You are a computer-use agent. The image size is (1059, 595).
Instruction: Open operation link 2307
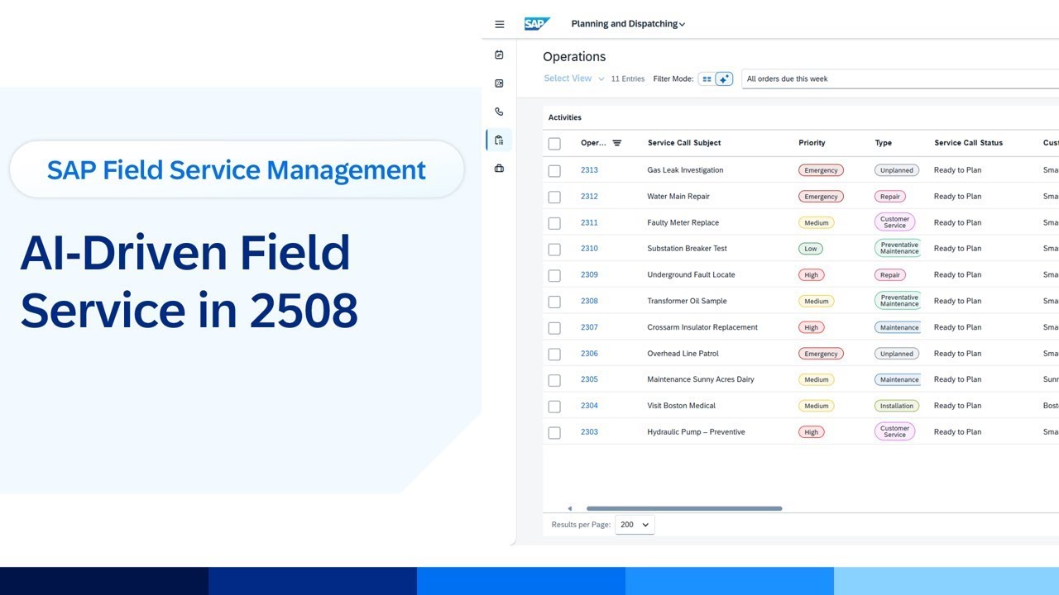[589, 327]
